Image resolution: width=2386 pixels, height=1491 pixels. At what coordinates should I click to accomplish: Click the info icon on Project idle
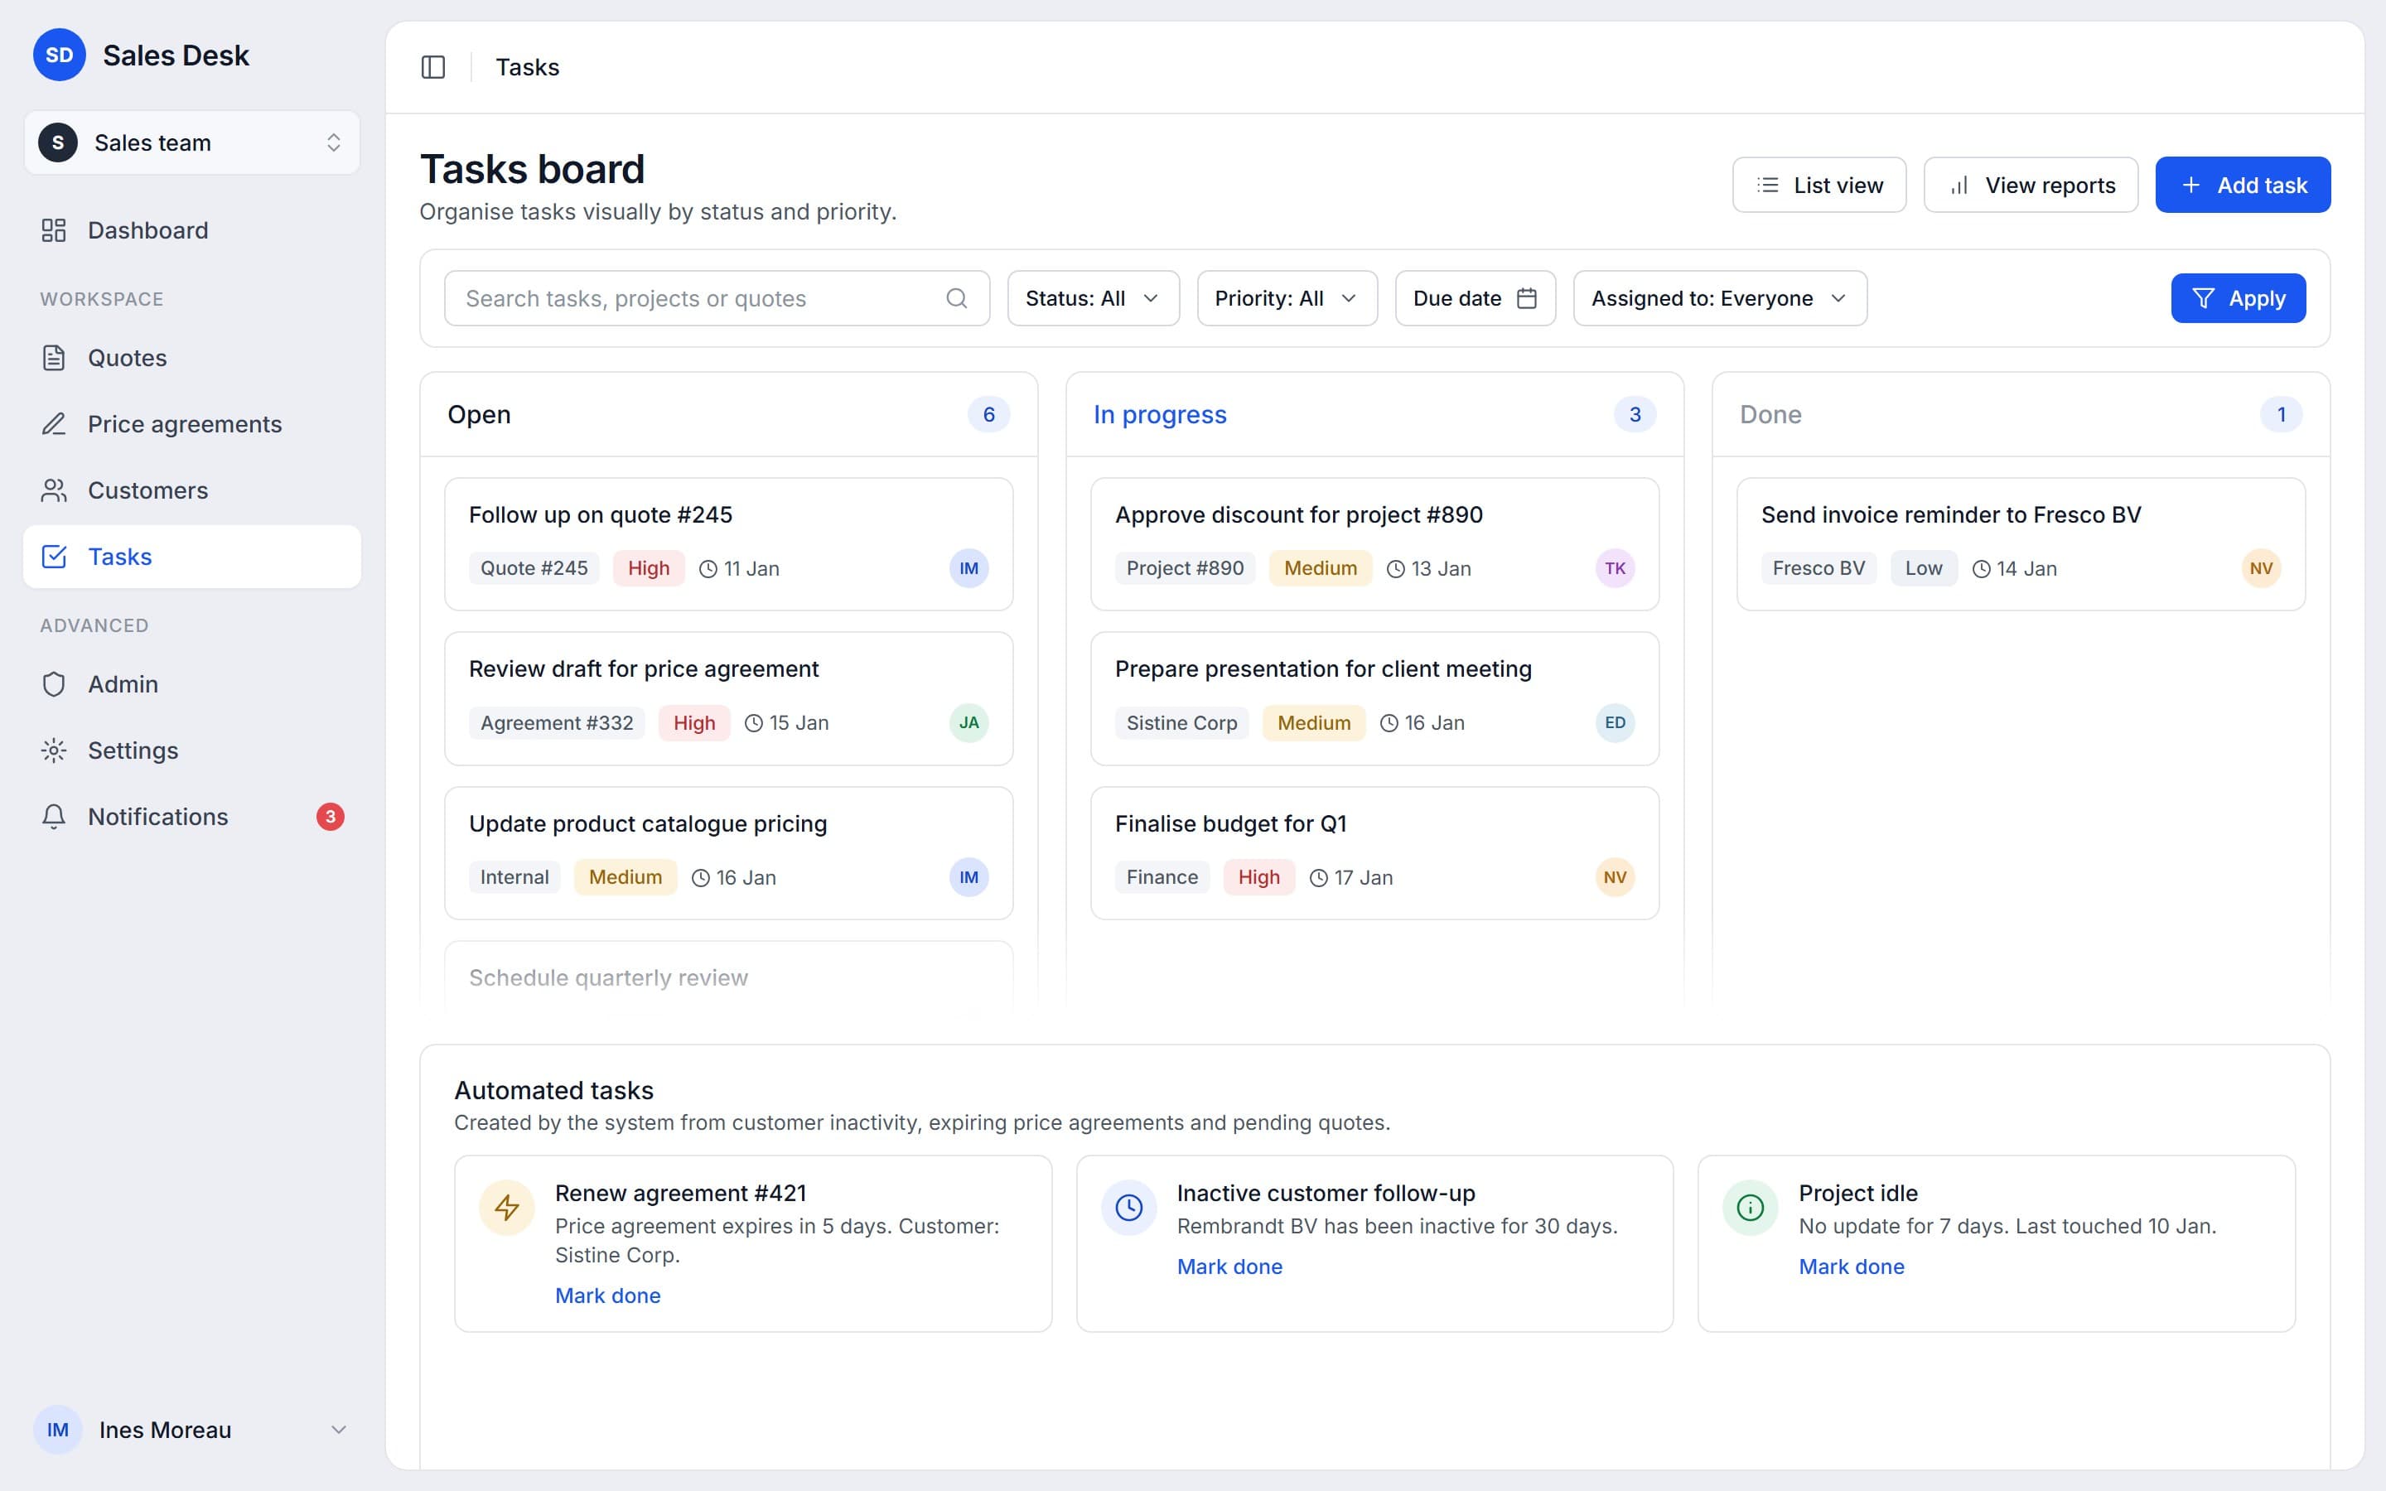(1750, 1207)
